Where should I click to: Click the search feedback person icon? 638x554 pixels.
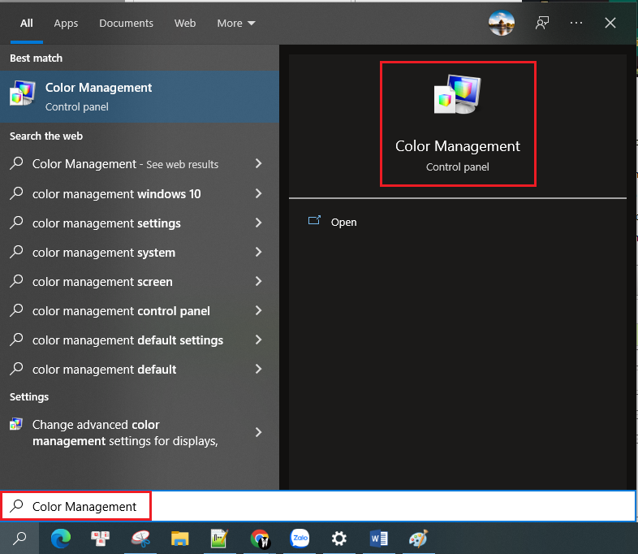point(541,24)
